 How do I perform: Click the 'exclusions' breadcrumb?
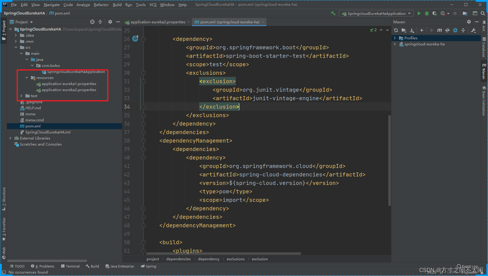[236, 259]
